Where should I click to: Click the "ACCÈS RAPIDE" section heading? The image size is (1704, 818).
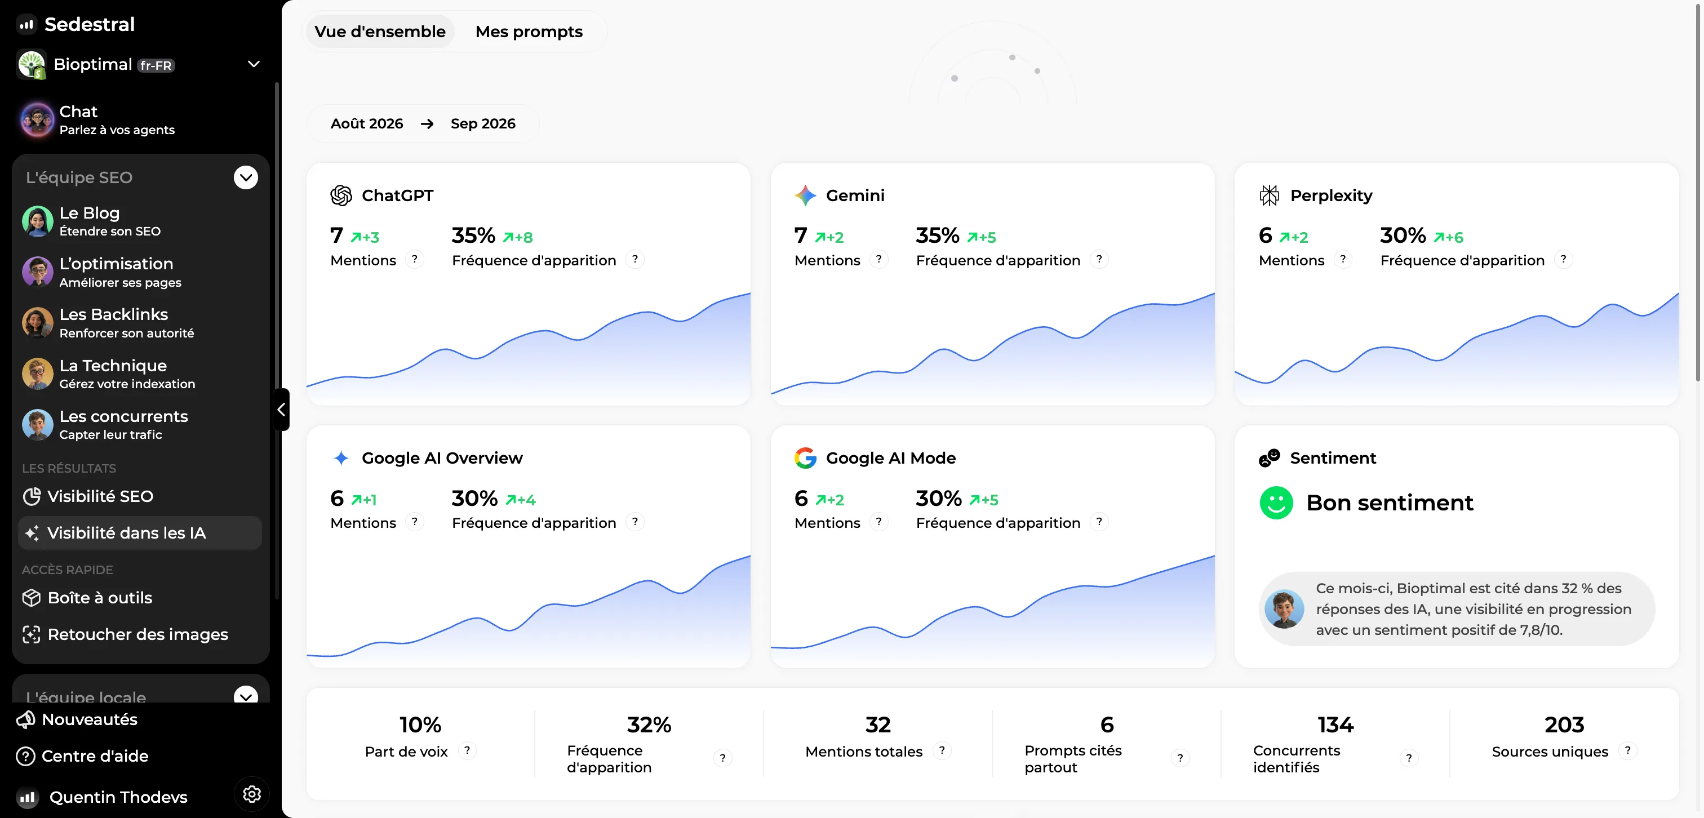[68, 570]
